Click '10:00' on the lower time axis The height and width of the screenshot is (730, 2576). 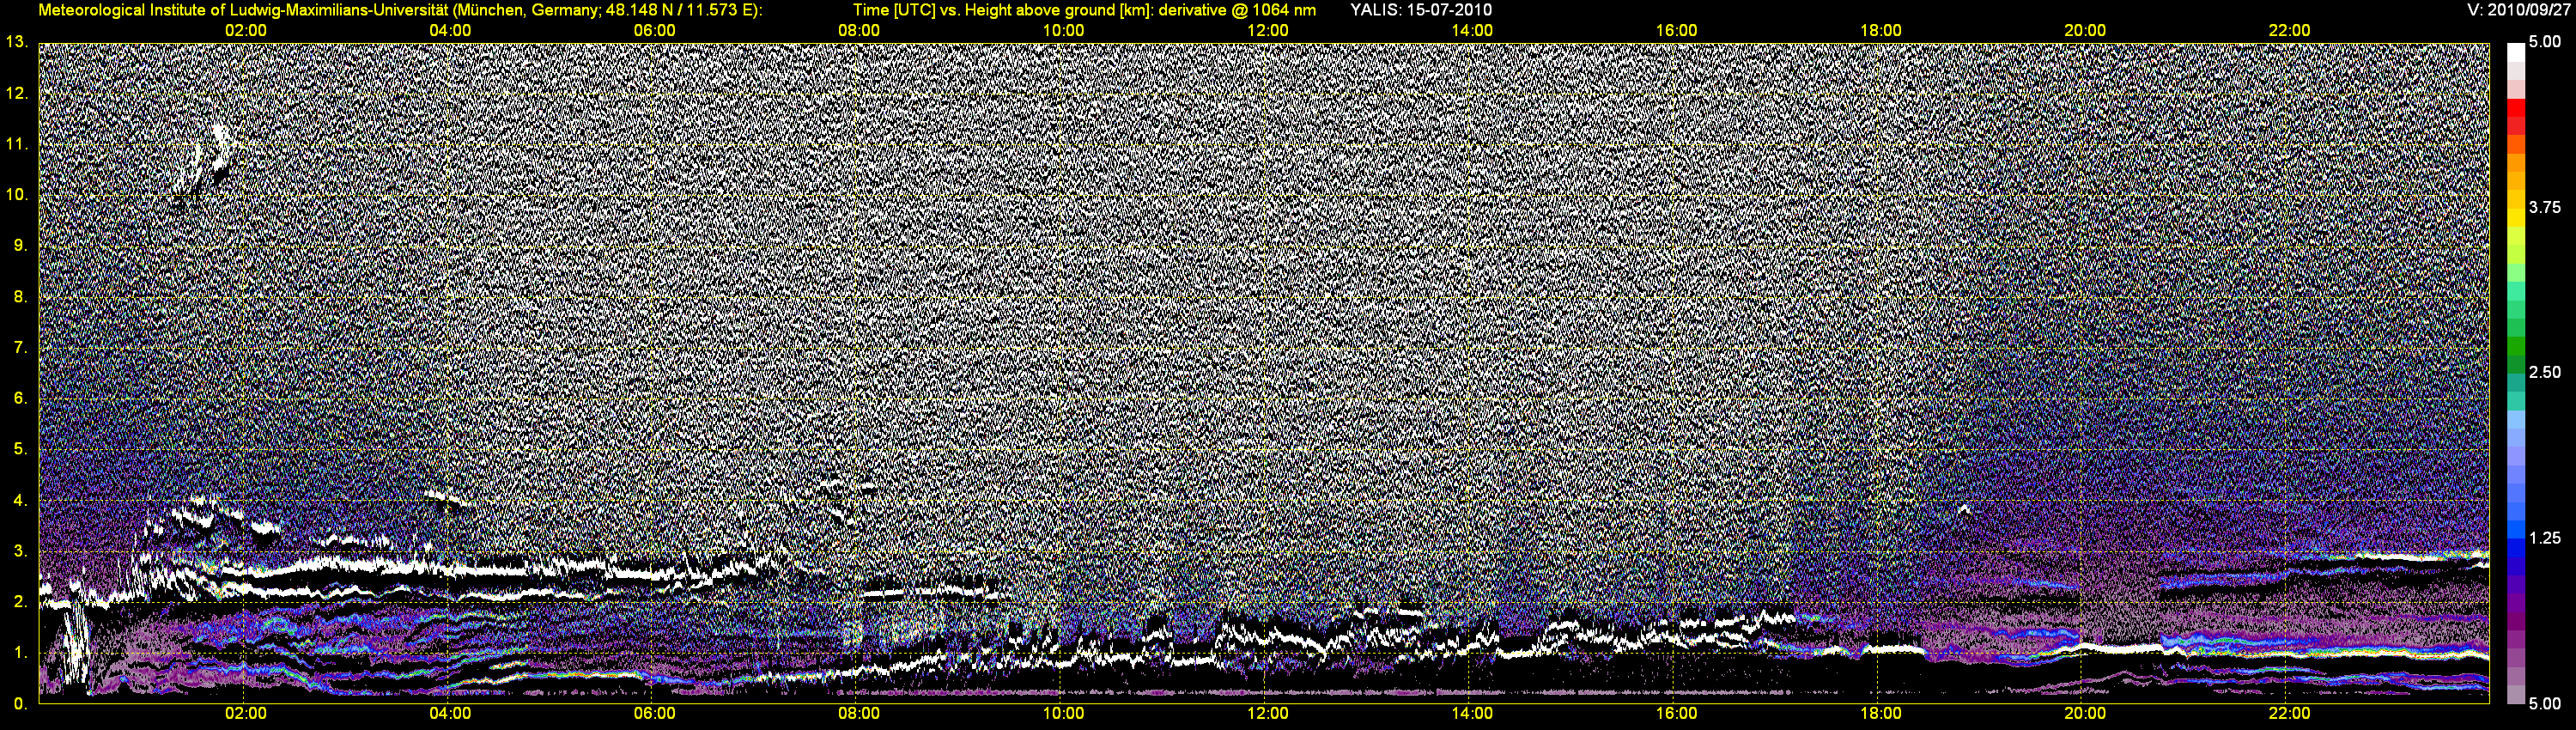[1063, 713]
